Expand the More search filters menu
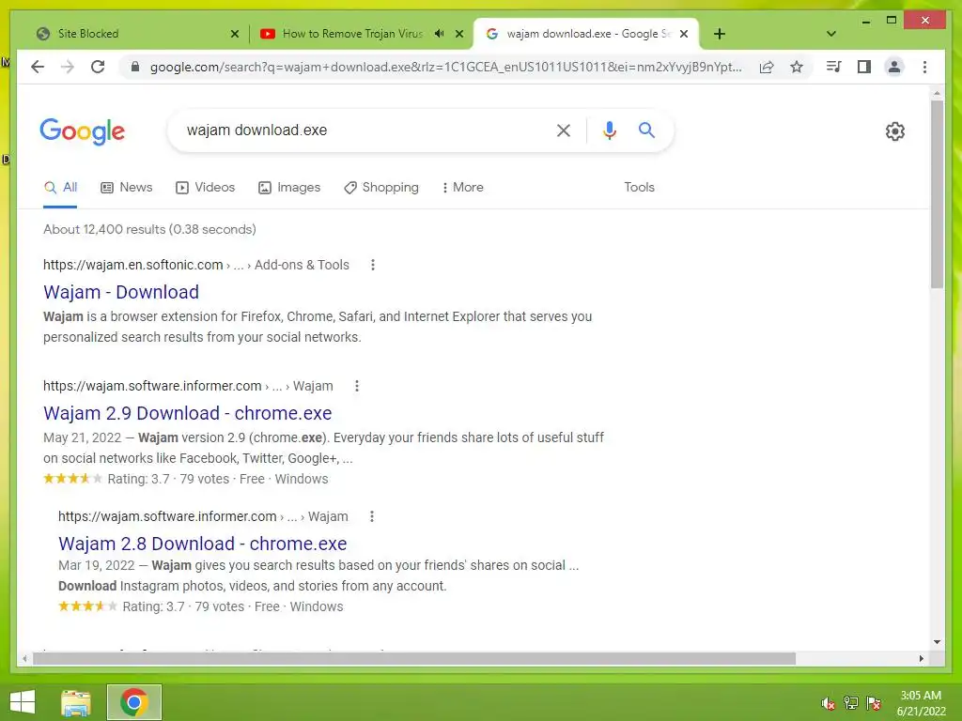Viewport: 962px width, 721px height. point(462,188)
